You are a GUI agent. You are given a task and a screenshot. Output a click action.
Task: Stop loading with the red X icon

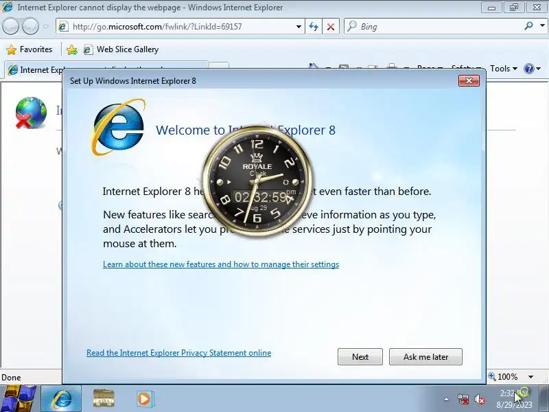[331, 27]
